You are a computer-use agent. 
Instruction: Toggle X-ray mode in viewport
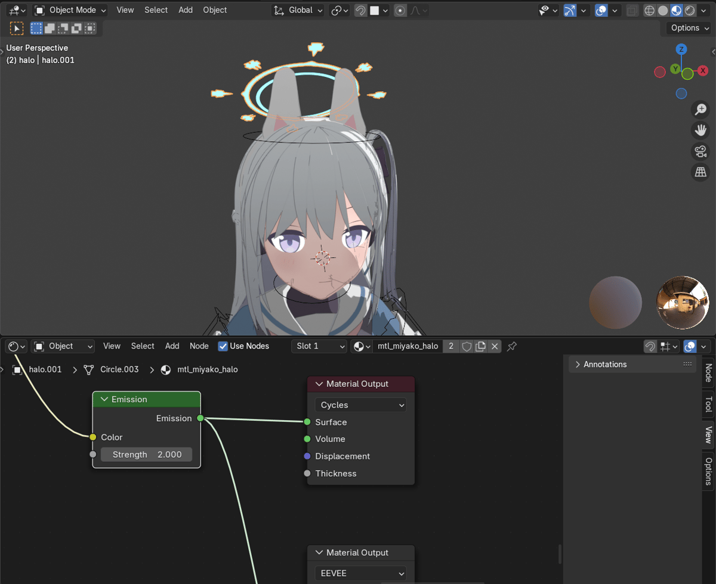[632, 10]
